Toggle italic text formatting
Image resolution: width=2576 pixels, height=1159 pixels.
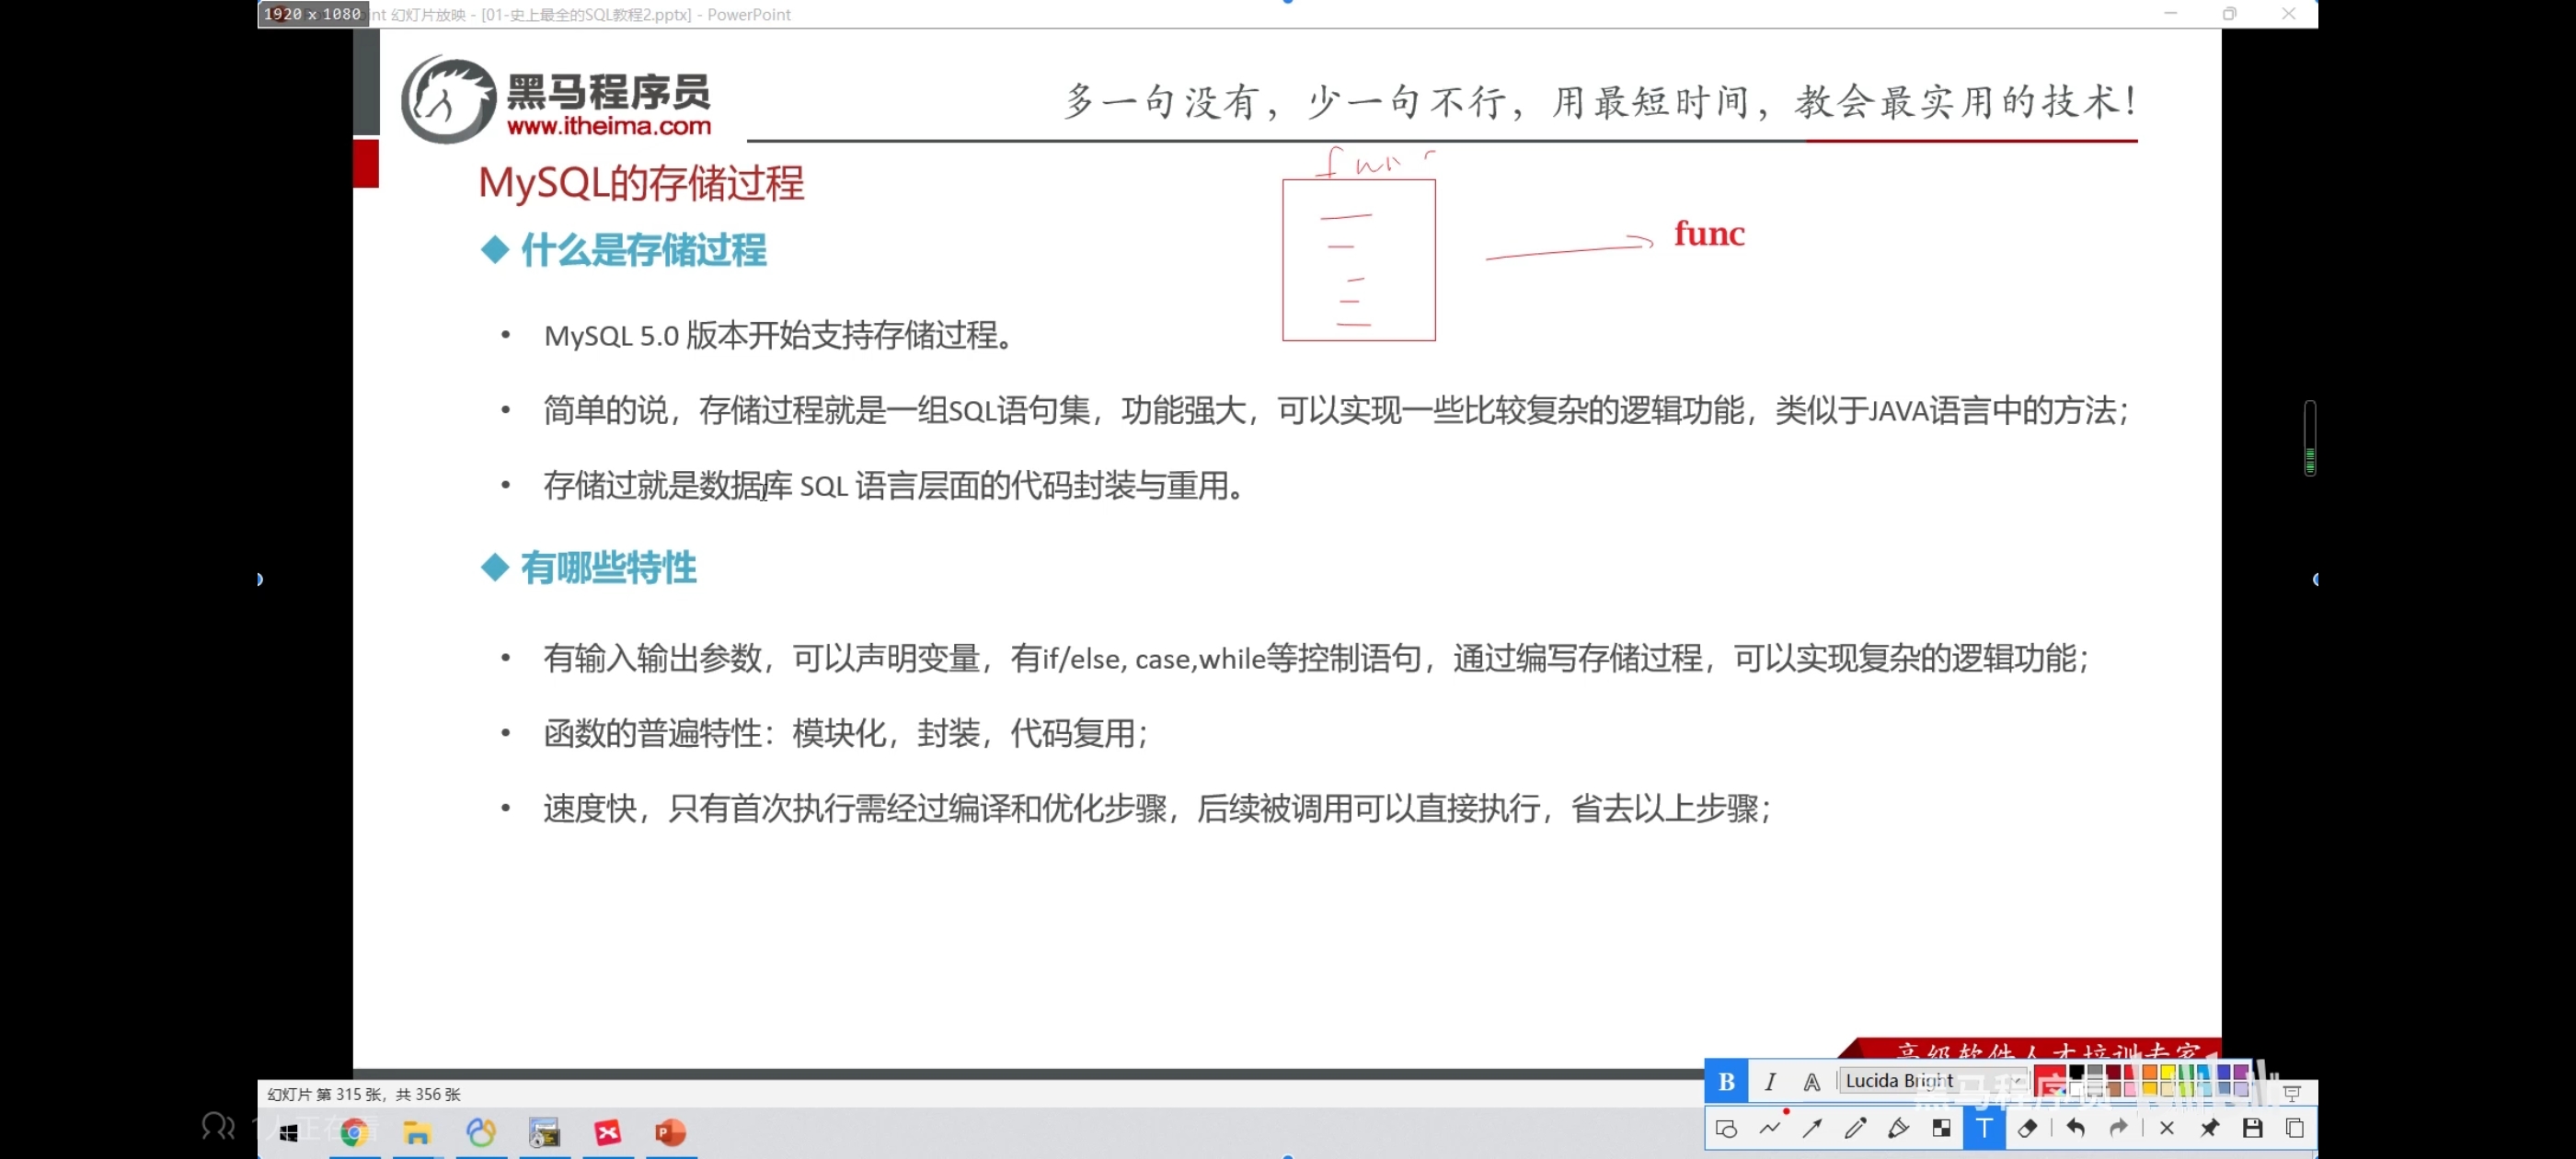[x=1770, y=1081]
